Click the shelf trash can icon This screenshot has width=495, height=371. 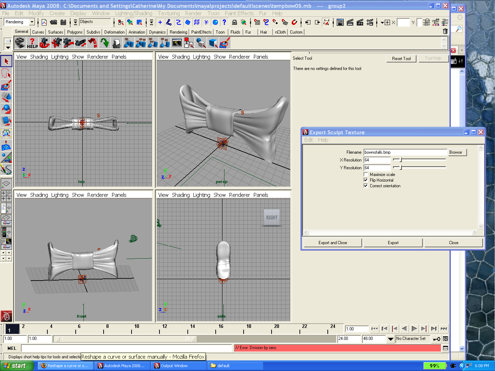[445, 31]
